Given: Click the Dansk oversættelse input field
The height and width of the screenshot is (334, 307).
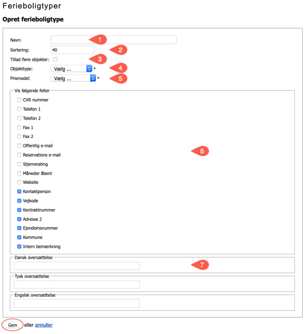Looking at the screenshot, I should click(77, 266).
